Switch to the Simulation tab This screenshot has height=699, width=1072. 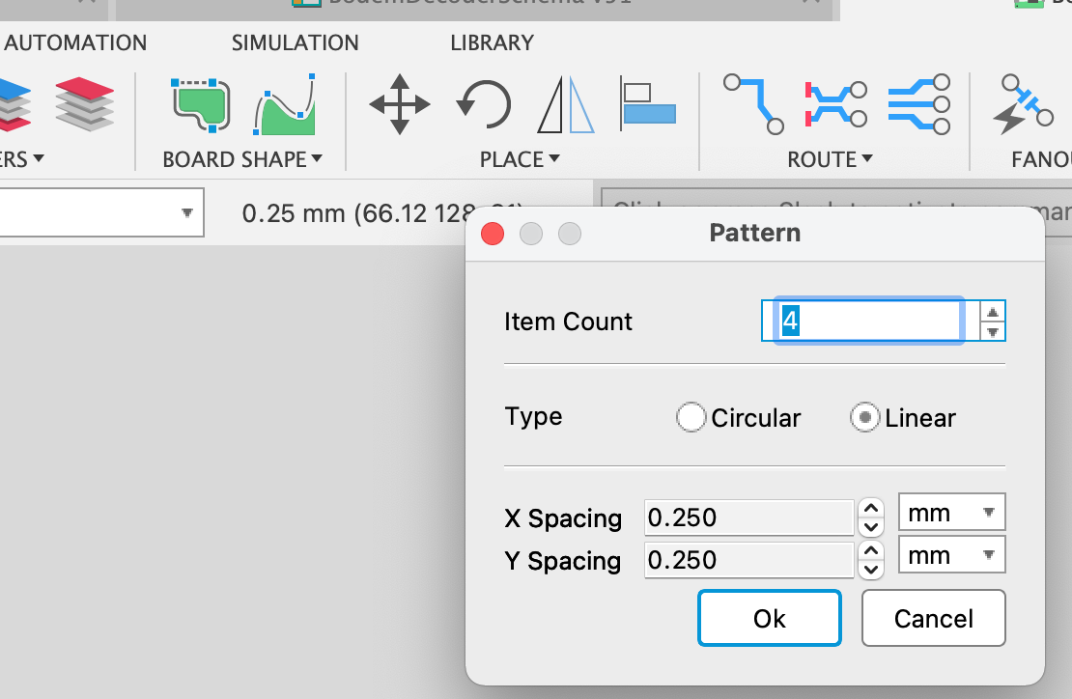tap(295, 42)
